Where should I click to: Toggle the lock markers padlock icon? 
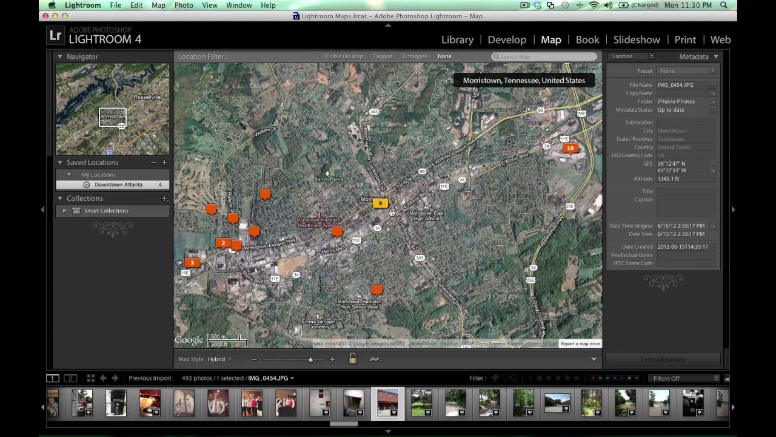pyautogui.click(x=352, y=359)
